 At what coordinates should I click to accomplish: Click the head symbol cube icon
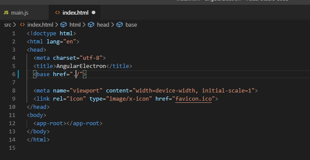point(91,25)
